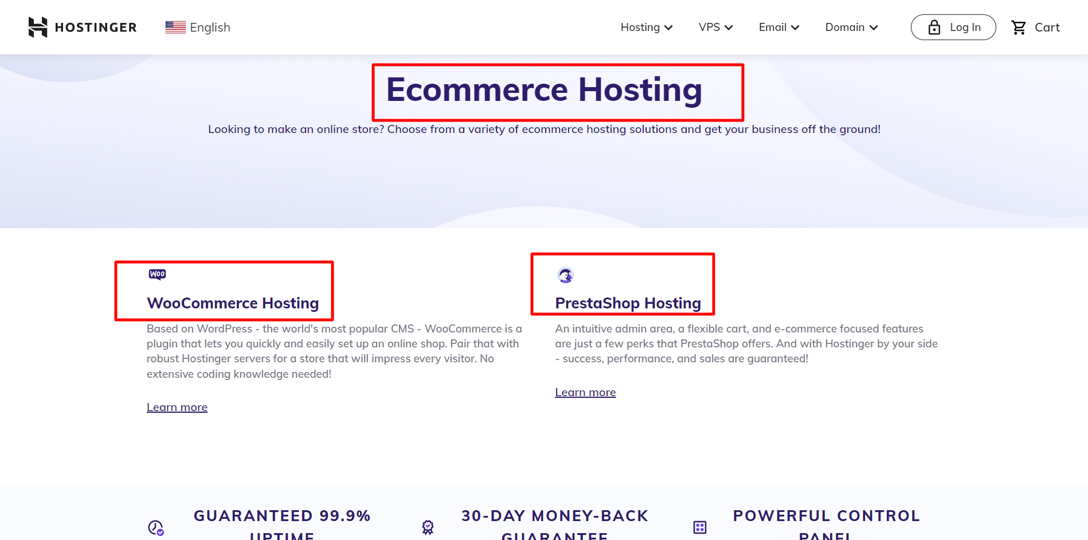Click the HOSTINGER brand text
The image size is (1088, 540).
96,28
